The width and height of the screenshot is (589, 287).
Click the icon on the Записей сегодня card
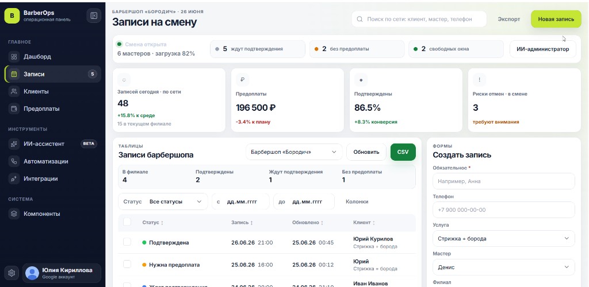124,80
